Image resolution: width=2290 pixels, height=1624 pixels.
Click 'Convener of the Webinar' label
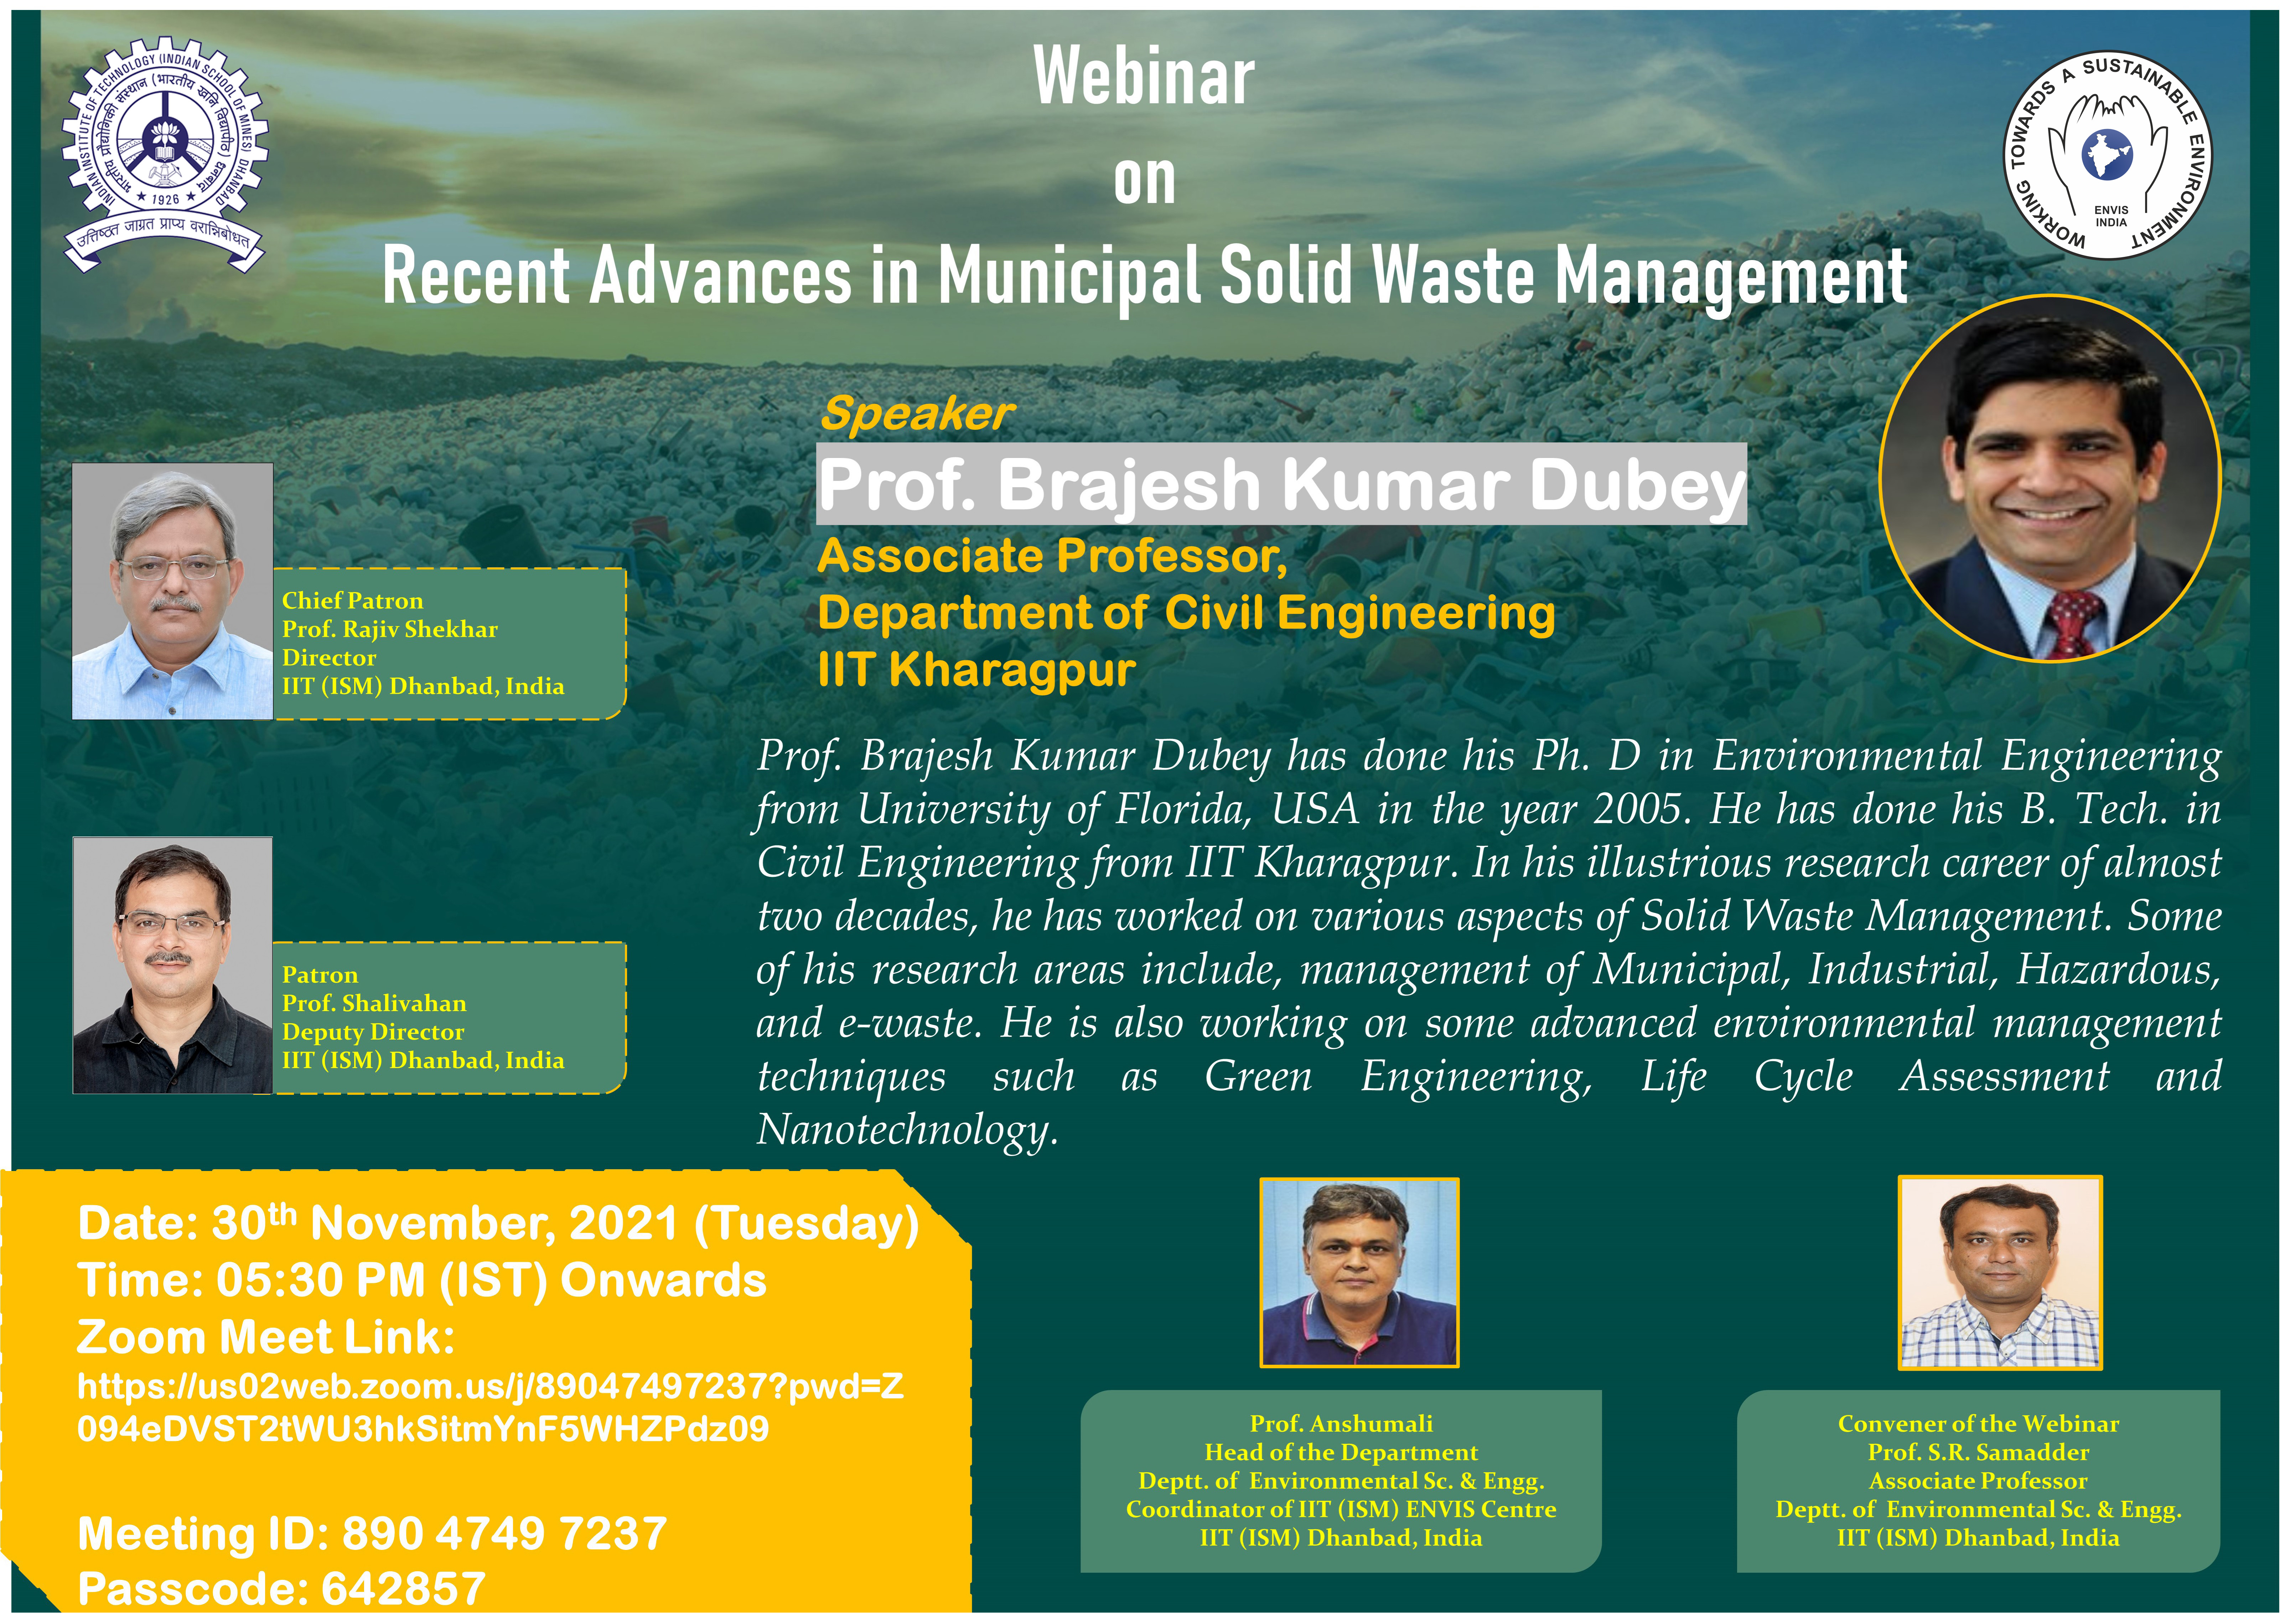(x=1979, y=1423)
